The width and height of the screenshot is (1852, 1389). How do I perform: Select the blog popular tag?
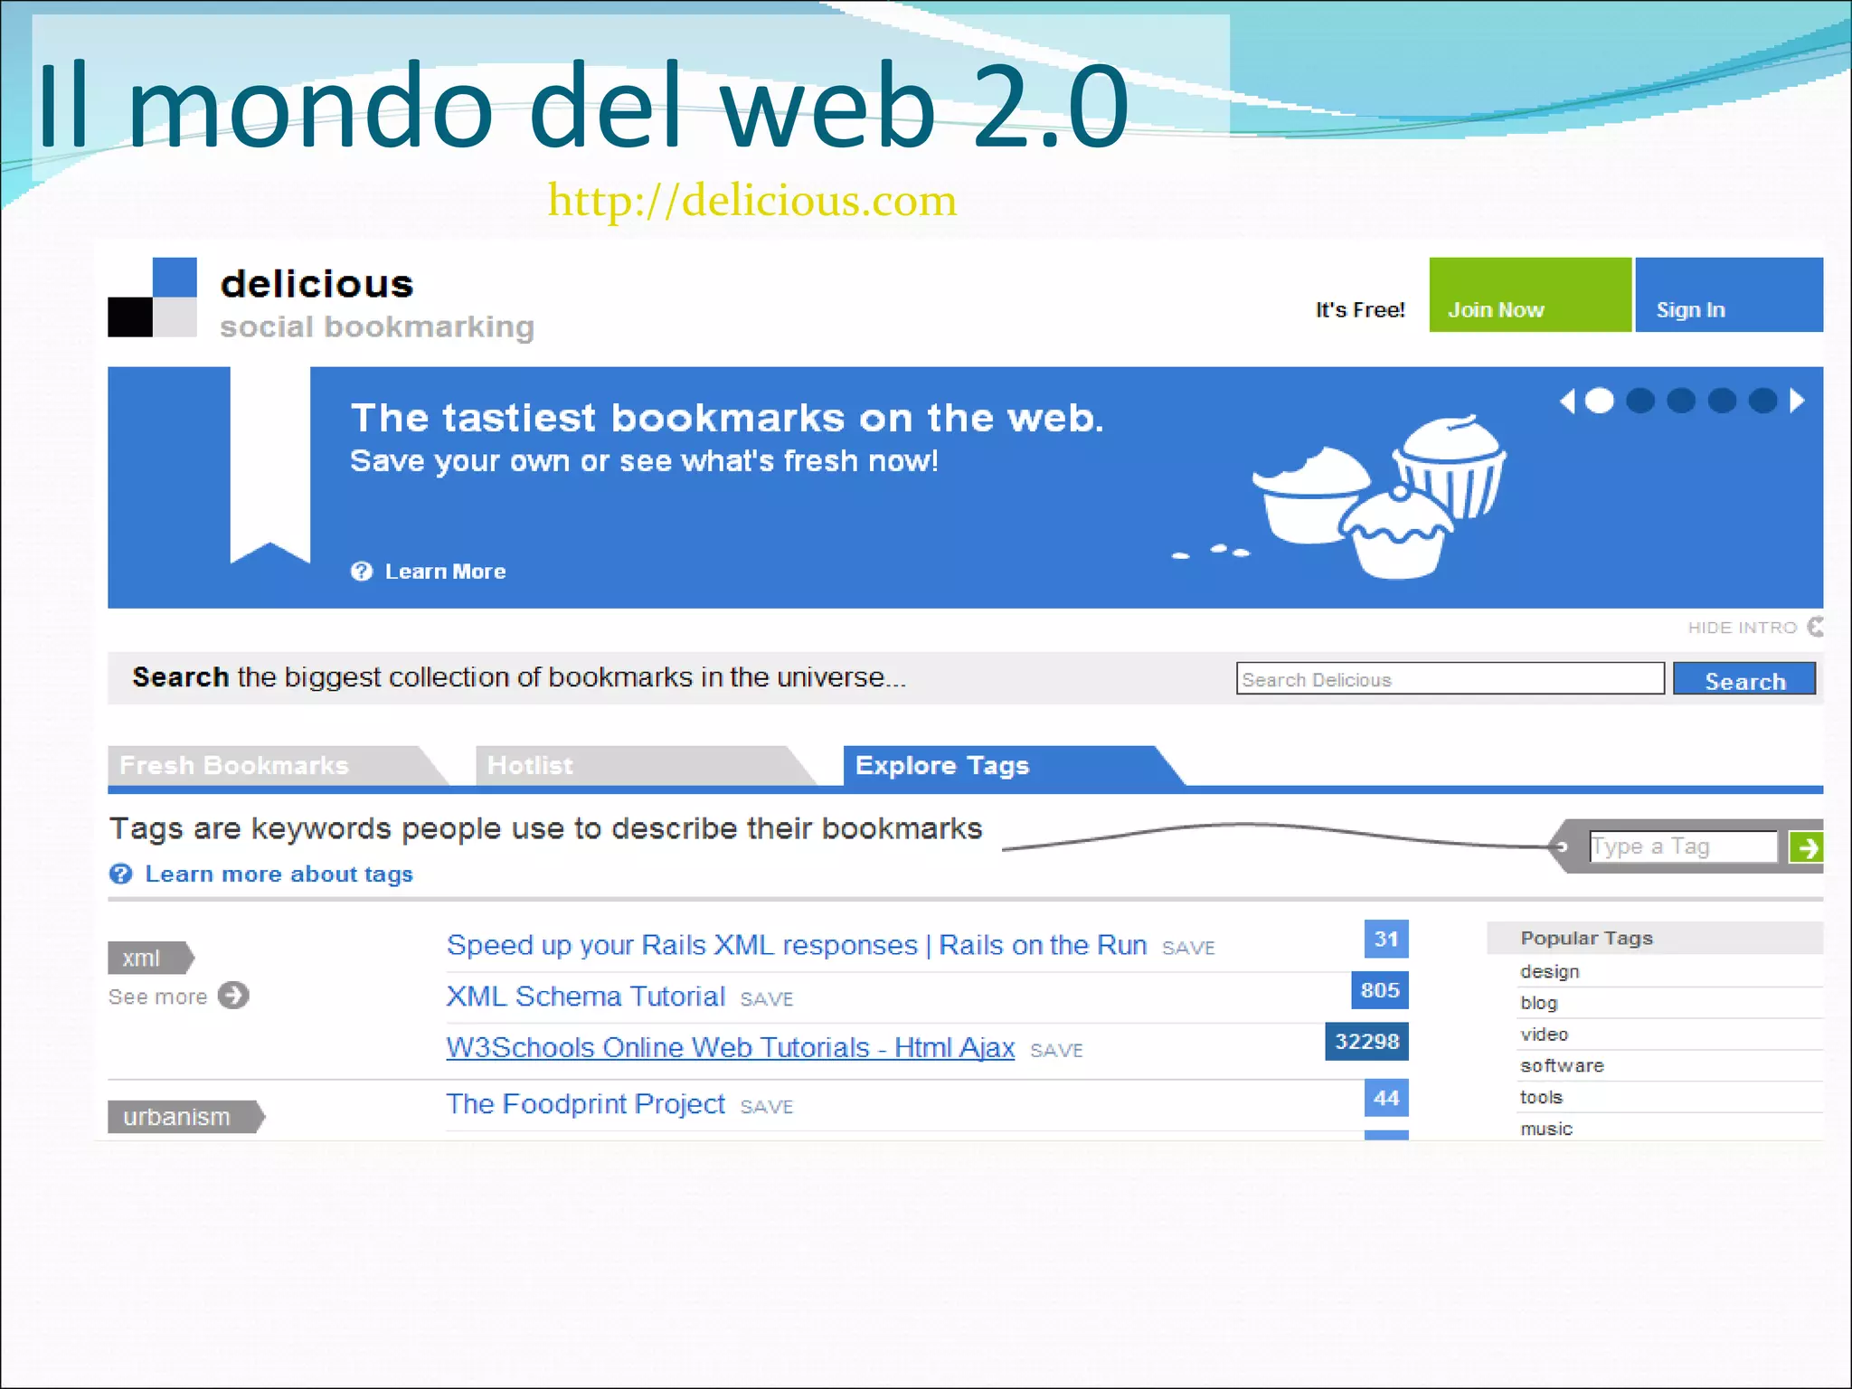pos(1539,1003)
